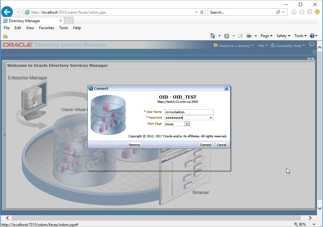This screenshot has width=323, height=227.
Task: Open the zoom level dropdown arrow
Action: pos(314,224)
